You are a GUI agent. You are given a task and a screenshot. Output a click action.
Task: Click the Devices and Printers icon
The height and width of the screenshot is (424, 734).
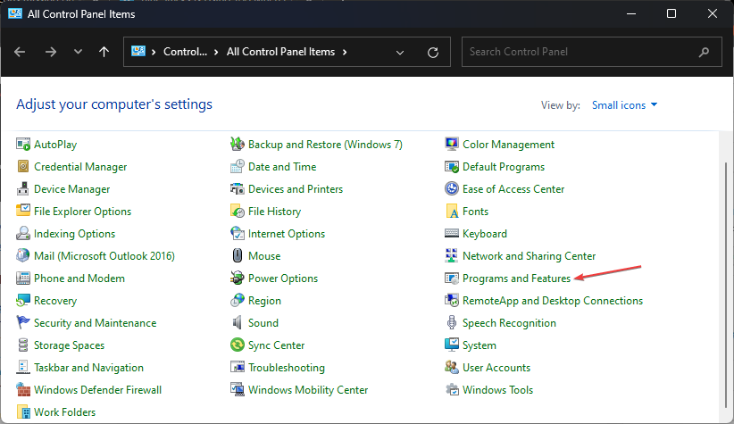click(x=238, y=189)
